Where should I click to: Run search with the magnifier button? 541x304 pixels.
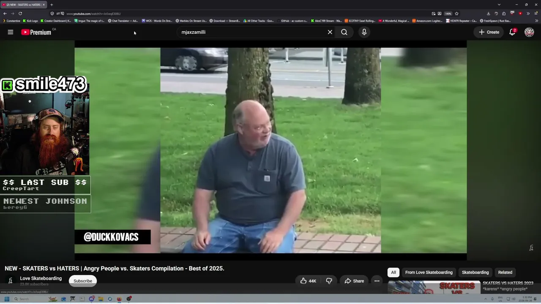(344, 32)
